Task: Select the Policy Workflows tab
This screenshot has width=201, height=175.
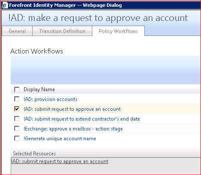Action: tap(118, 31)
